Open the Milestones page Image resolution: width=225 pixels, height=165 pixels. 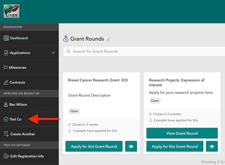[18, 68]
